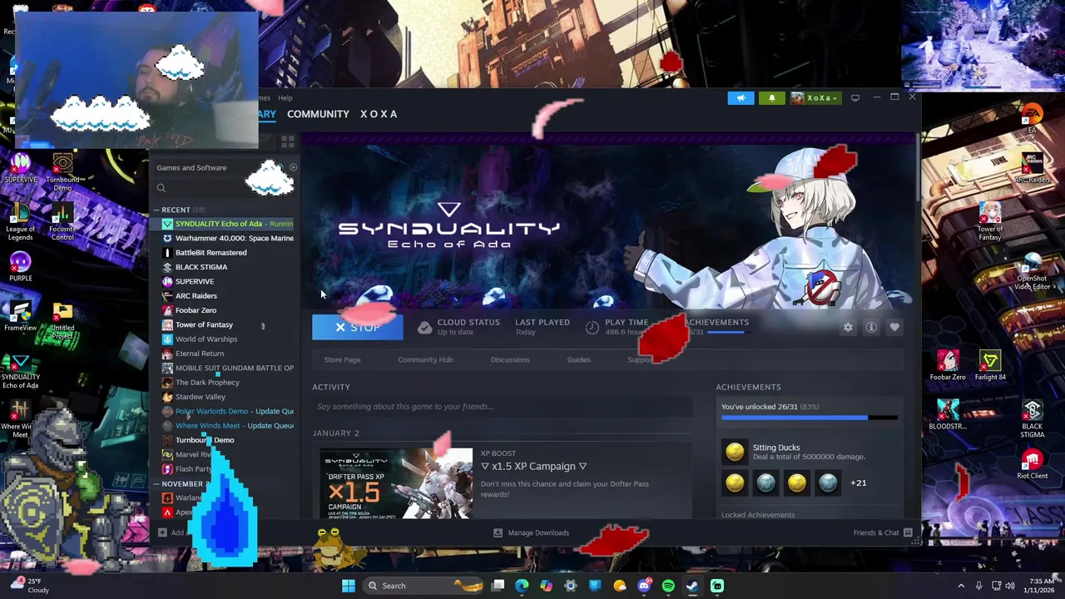Show game info icon next to gear
The width and height of the screenshot is (1065, 599).
click(871, 328)
